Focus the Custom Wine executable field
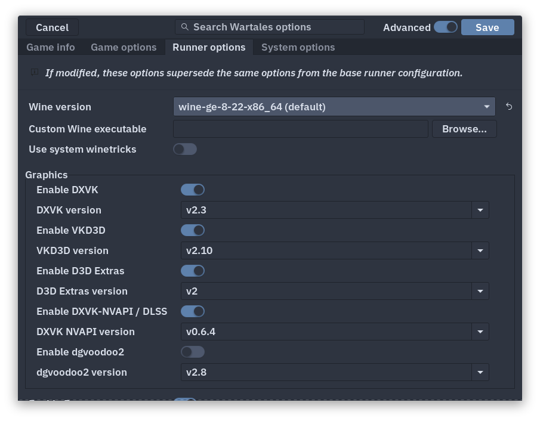The height and width of the screenshot is (421, 540). 300,129
